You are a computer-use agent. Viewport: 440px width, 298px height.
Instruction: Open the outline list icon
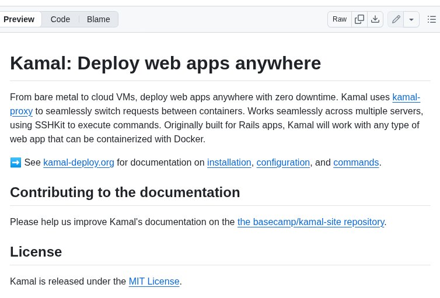coord(431,19)
